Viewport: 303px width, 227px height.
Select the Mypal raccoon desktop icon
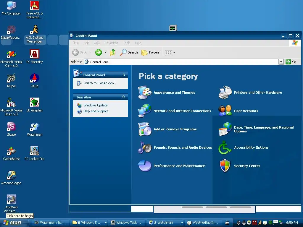tap(11, 81)
